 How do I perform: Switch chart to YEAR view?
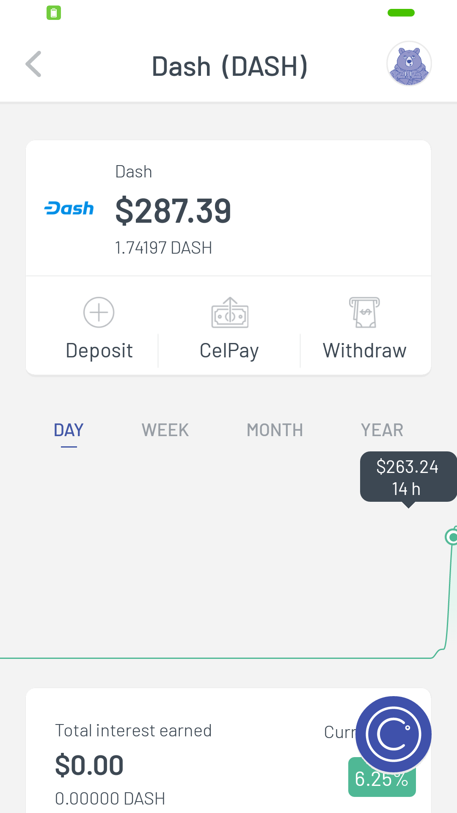(382, 430)
